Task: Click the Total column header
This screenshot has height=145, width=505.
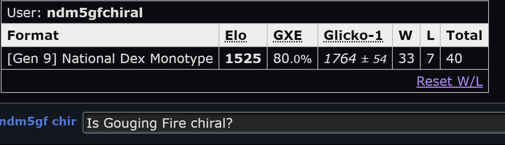Action: pos(464,36)
